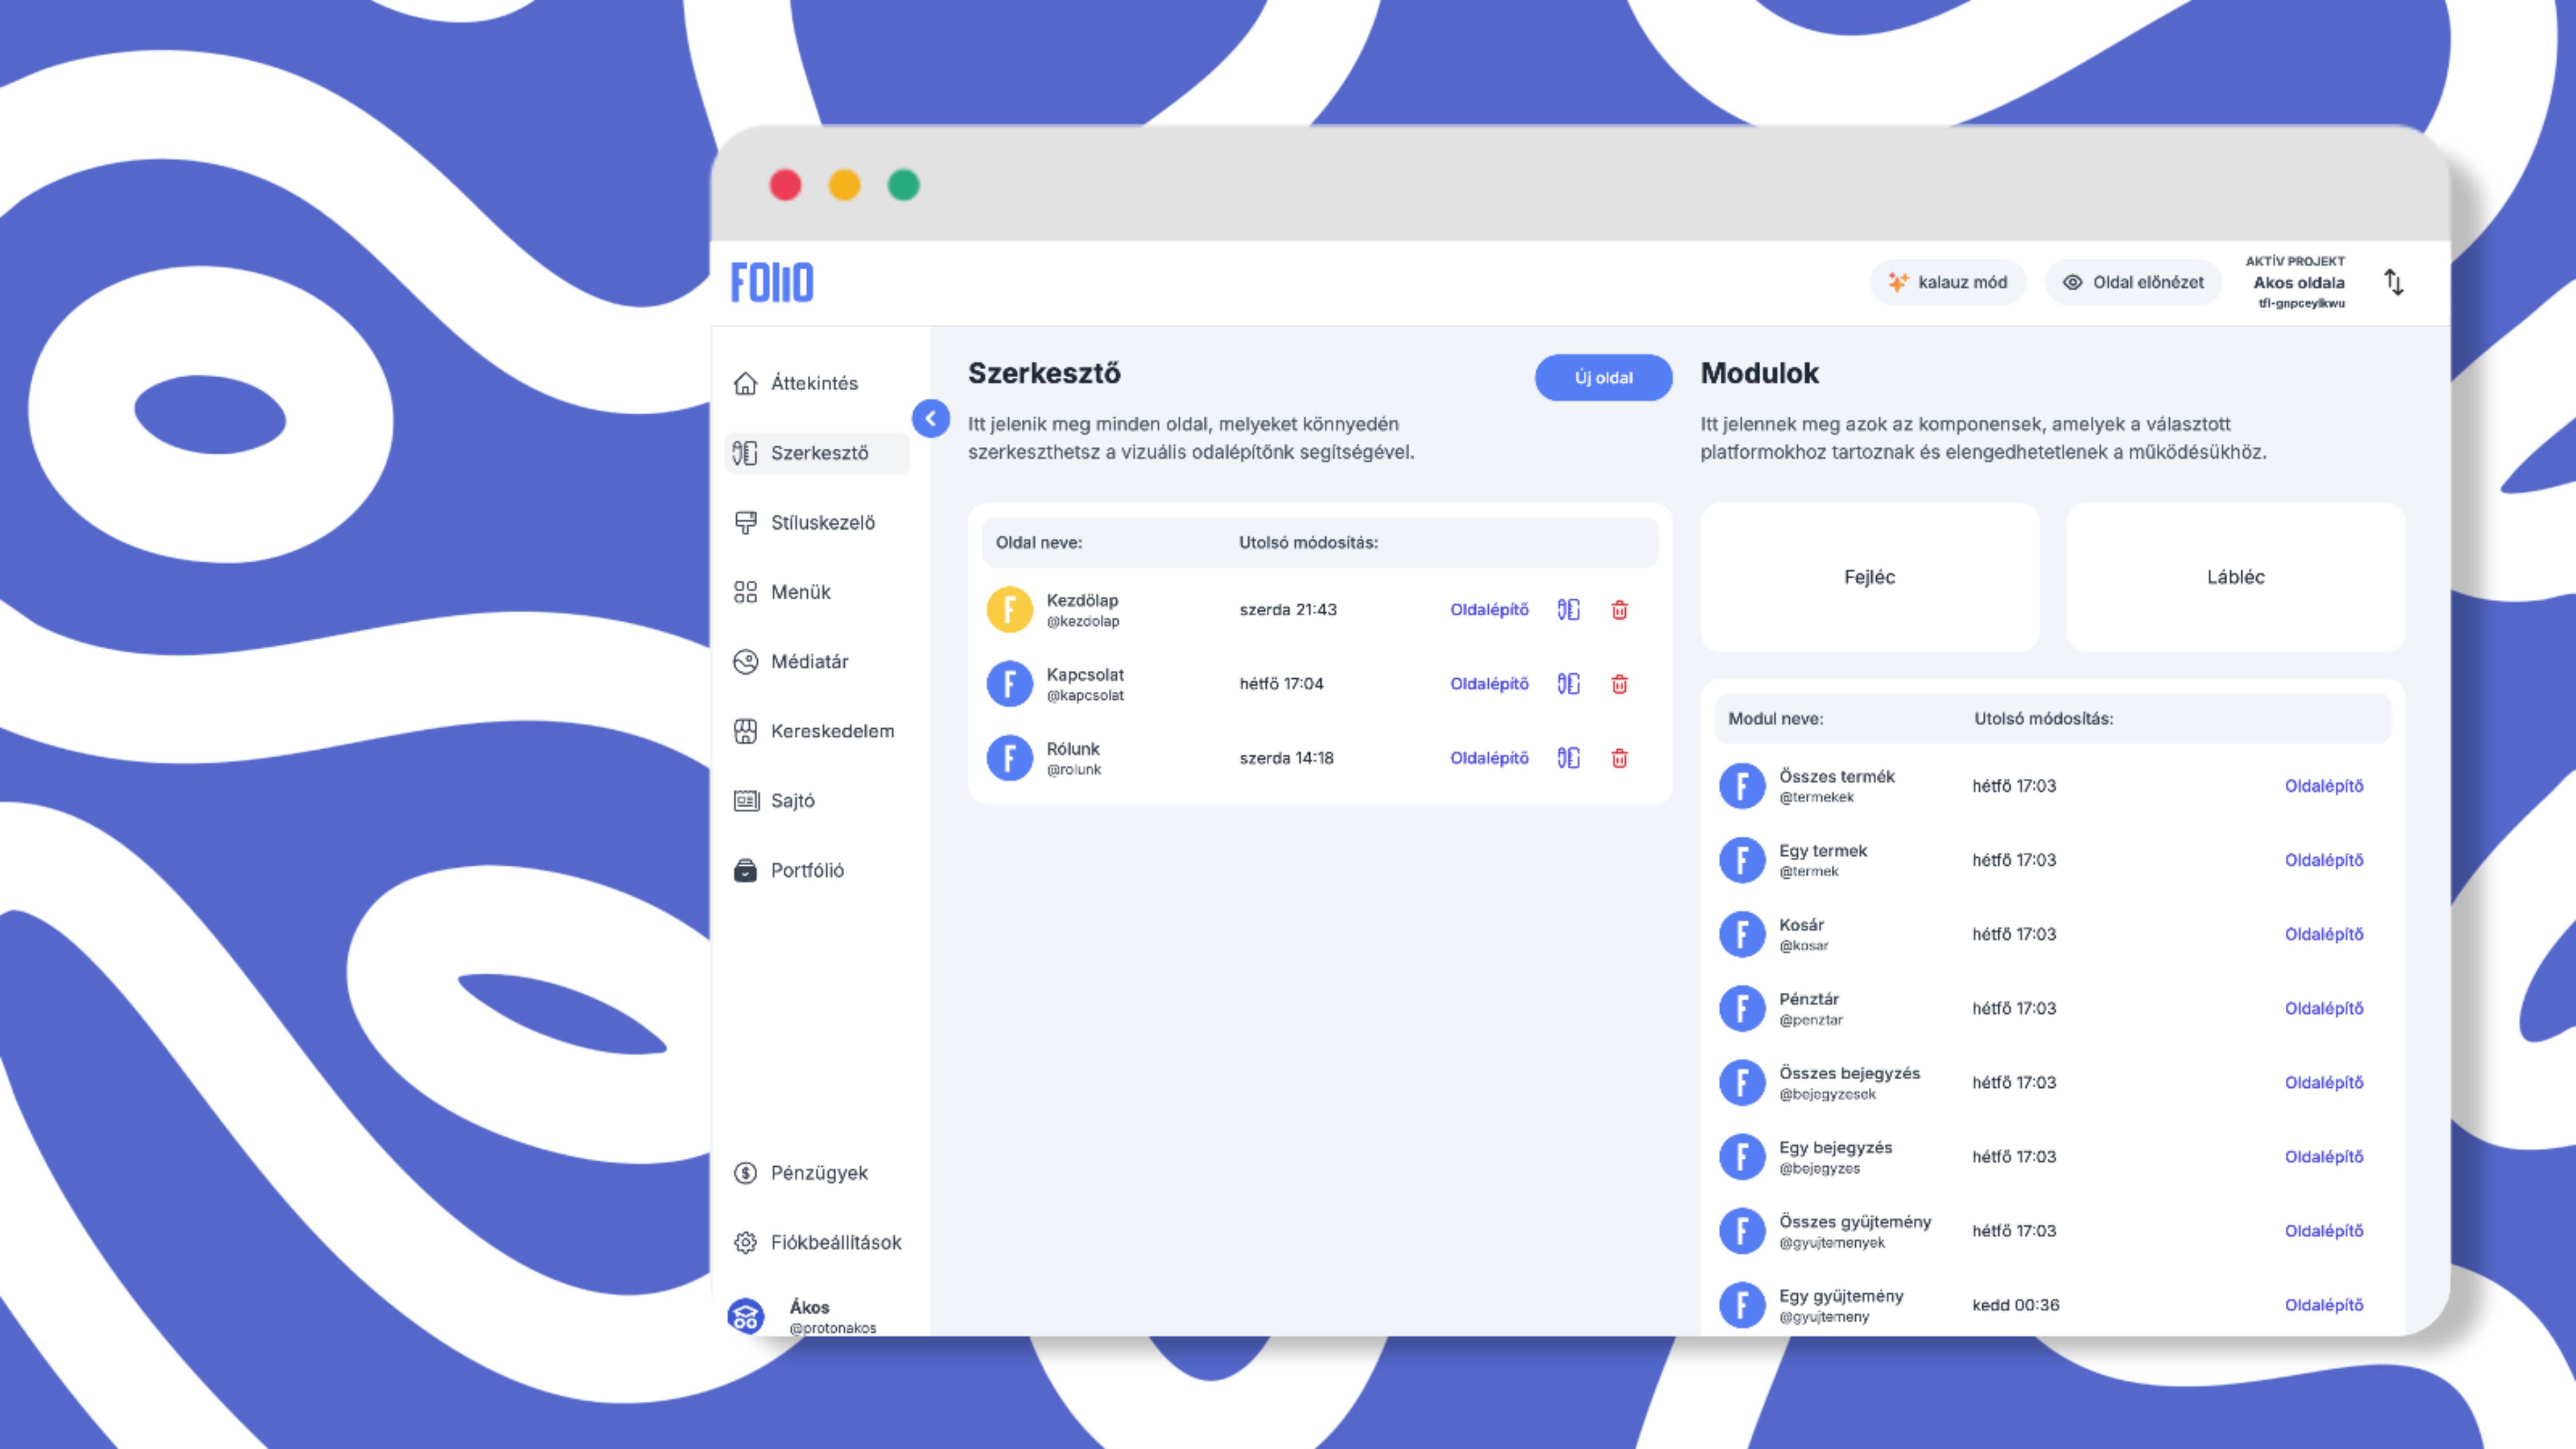Click the FOLIO logo
The width and height of the screenshot is (2576, 1449).
pos(772,282)
